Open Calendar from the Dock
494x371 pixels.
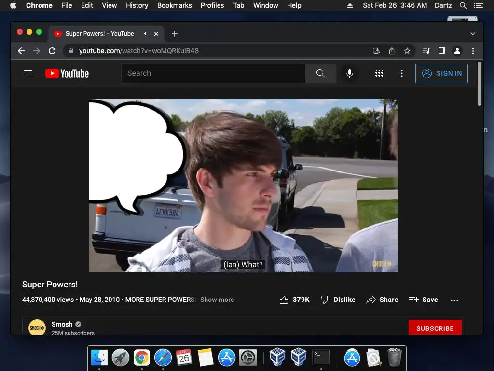pos(184,357)
